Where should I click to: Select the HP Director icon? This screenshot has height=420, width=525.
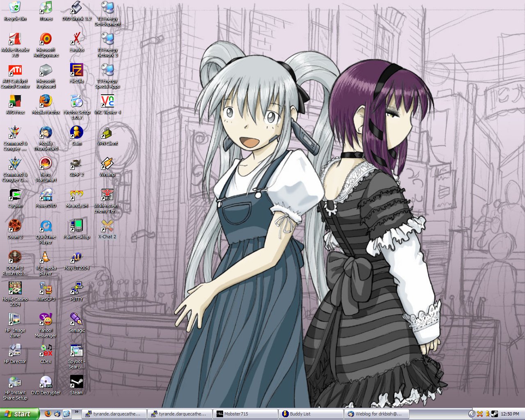tap(15, 354)
